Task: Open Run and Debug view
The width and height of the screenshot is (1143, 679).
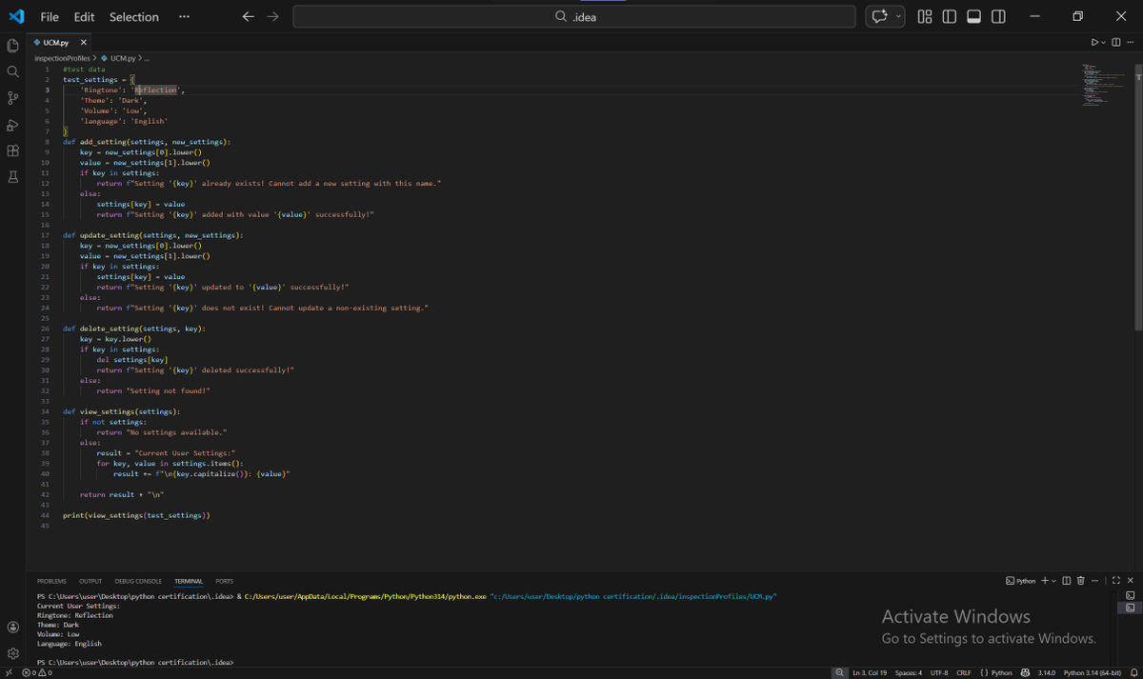Action: point(13,125)
